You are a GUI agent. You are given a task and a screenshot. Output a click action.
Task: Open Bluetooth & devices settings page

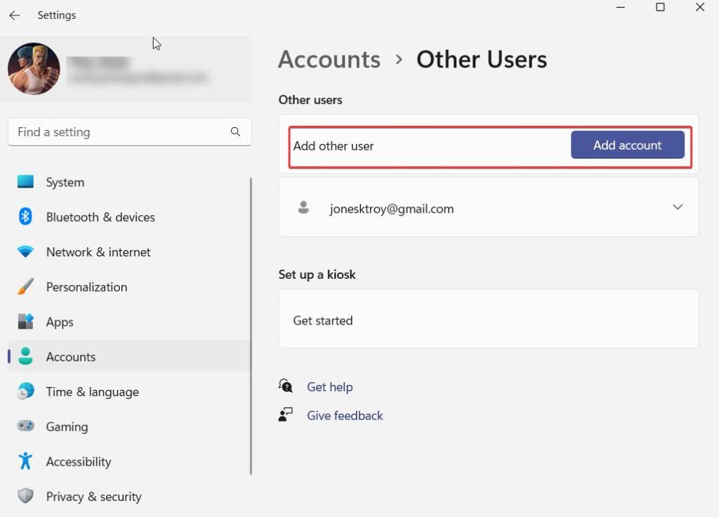(x=100, y=217)
